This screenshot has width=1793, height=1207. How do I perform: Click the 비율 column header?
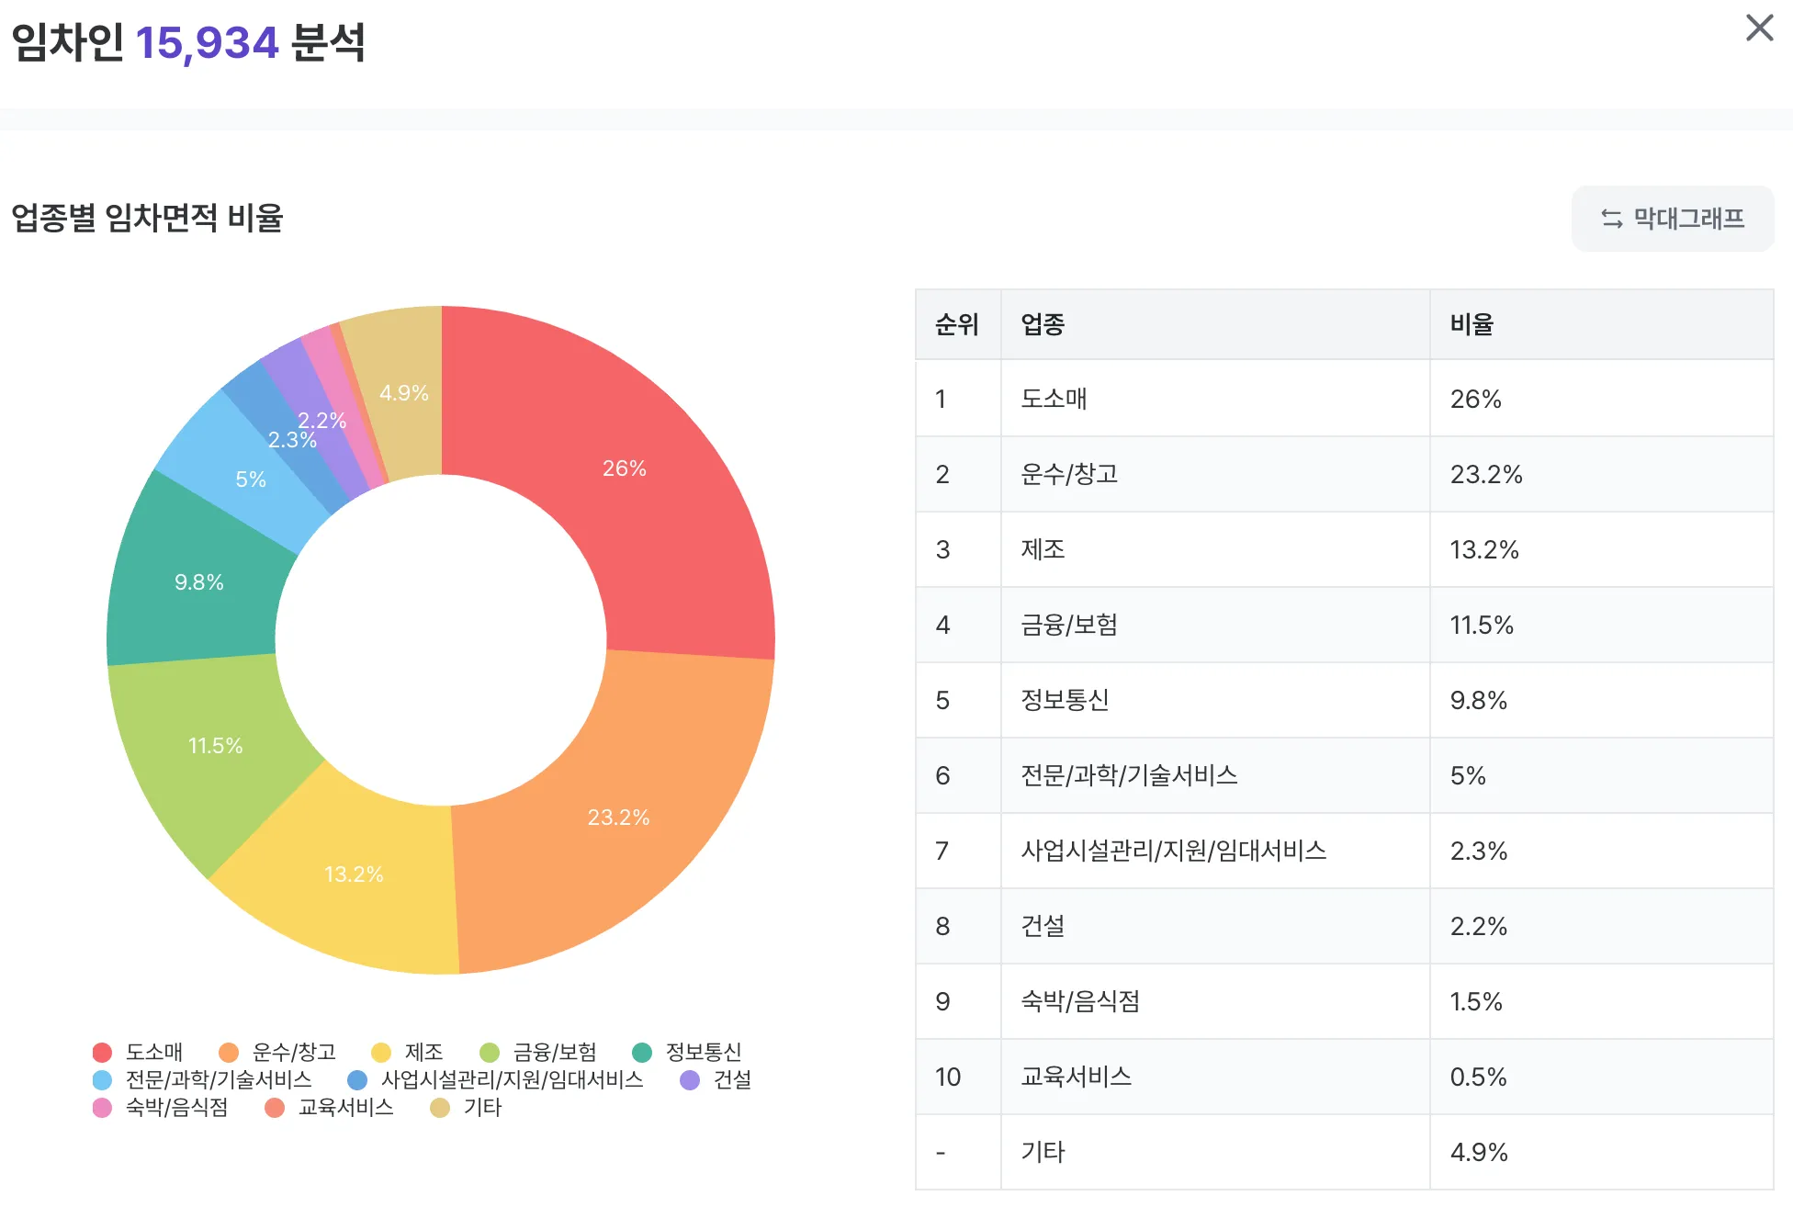pos(1472,324)
